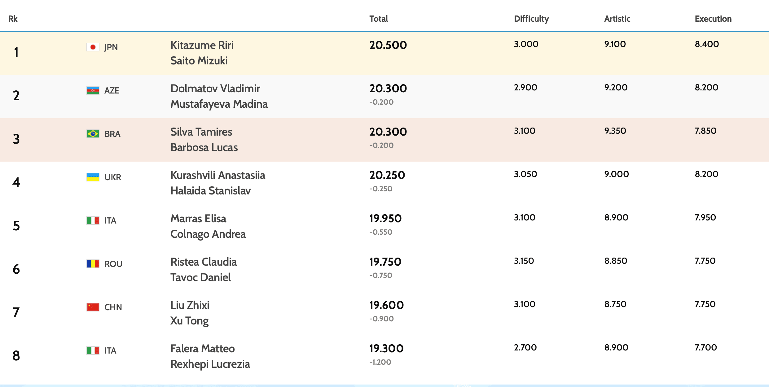
Task: Click the China flag icon
Action: [x=93, y=307]
